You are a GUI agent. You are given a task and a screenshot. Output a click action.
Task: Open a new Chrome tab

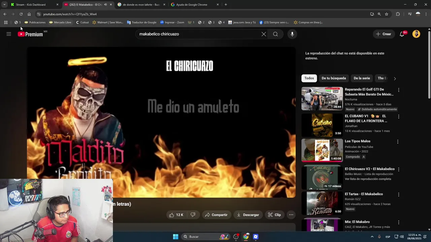coord(226,5)
